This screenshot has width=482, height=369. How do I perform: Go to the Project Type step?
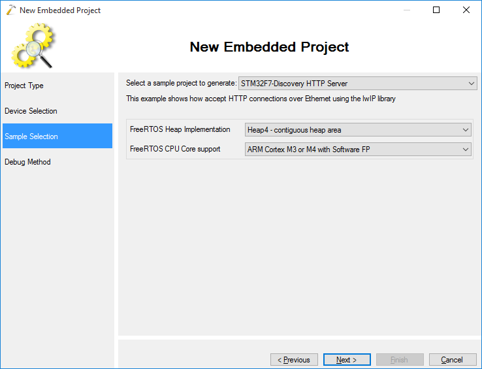(24, 86)
